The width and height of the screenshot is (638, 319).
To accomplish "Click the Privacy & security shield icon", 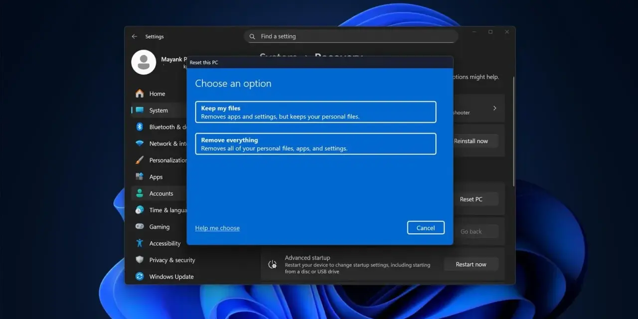I will 140,260.
